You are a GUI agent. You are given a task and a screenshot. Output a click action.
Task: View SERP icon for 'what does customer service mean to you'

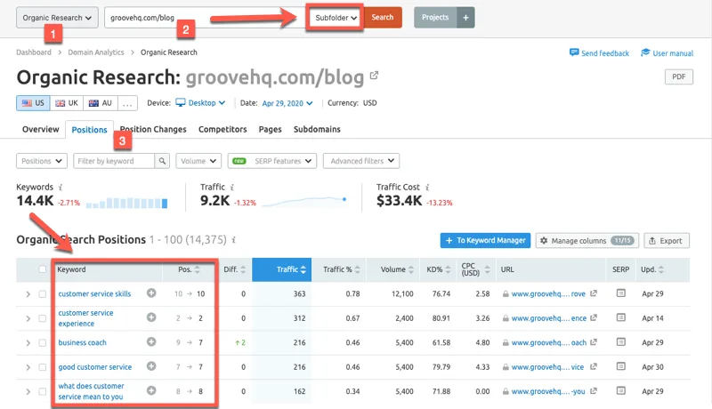click(x=620, y=390)
